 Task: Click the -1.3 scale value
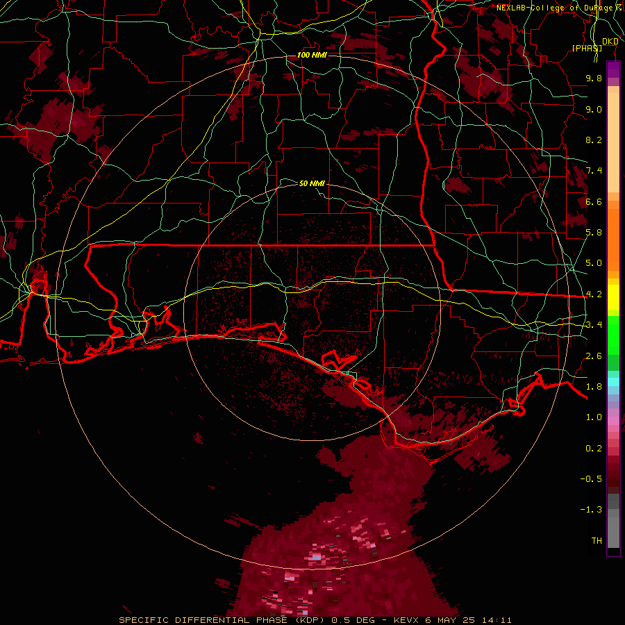[x=591, y=510]
